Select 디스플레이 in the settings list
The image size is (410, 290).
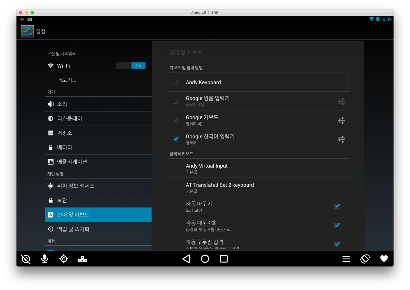pos(98,118)
